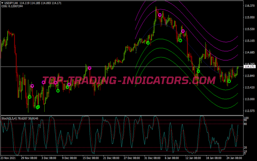Click the 27 Dec 08:00 time label

coord(132,158)
